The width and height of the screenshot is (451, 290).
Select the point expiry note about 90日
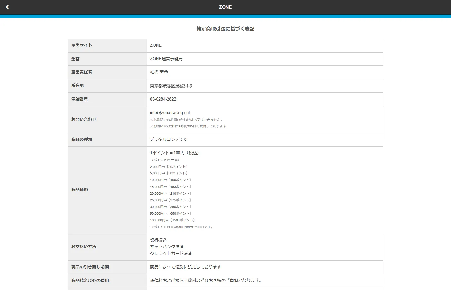[x=182, y=227]
